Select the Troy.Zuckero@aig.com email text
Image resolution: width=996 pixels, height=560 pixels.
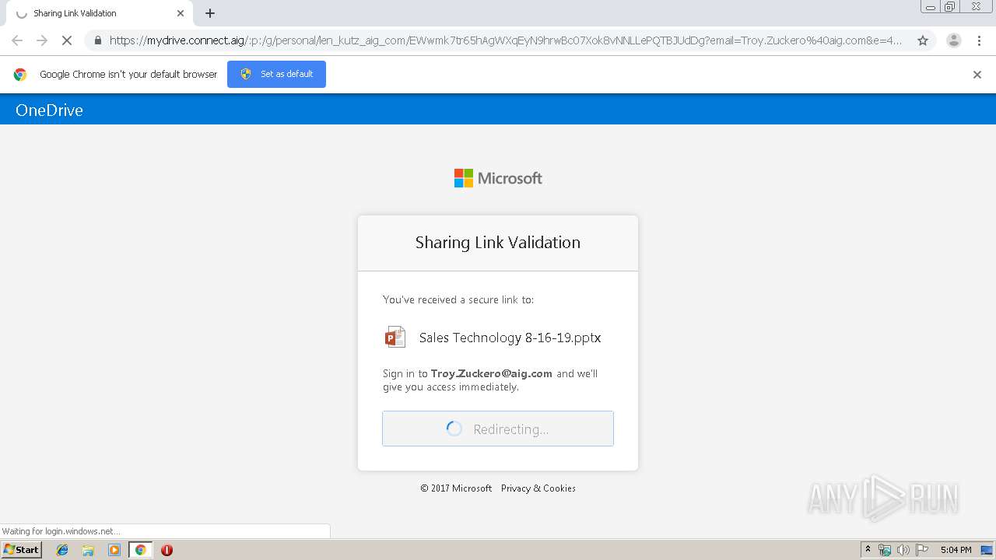(x=492, y=373)
